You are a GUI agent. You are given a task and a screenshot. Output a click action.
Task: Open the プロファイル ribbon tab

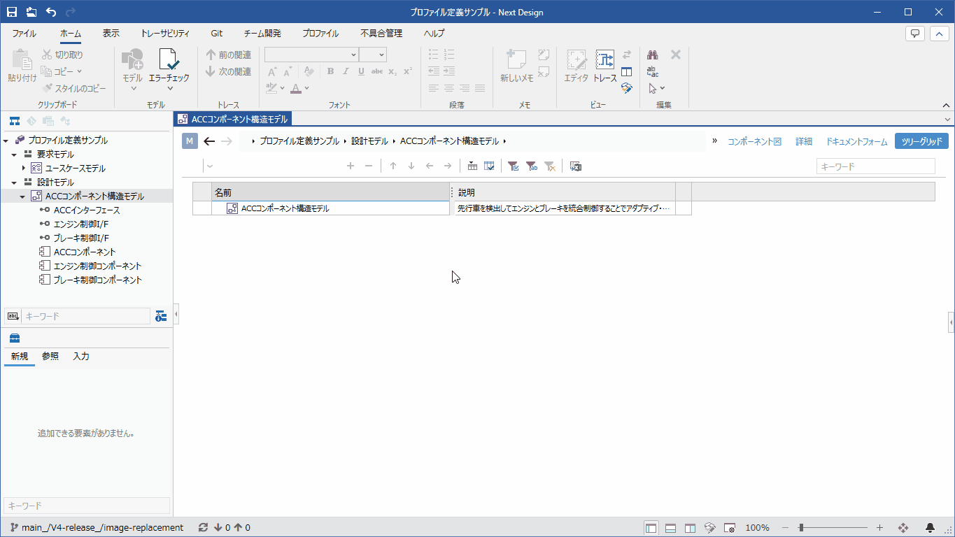[320, 34]
